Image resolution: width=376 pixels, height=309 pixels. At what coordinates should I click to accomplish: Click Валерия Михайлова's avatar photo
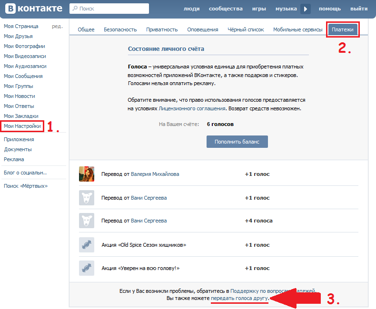[x=87, y=174]
